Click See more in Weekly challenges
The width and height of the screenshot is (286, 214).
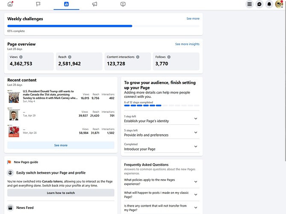[193, 18]
